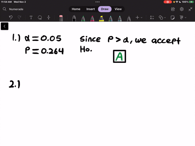195x146 pixels.
Task: Select the Text mode tool
Action: coord(31,17)
